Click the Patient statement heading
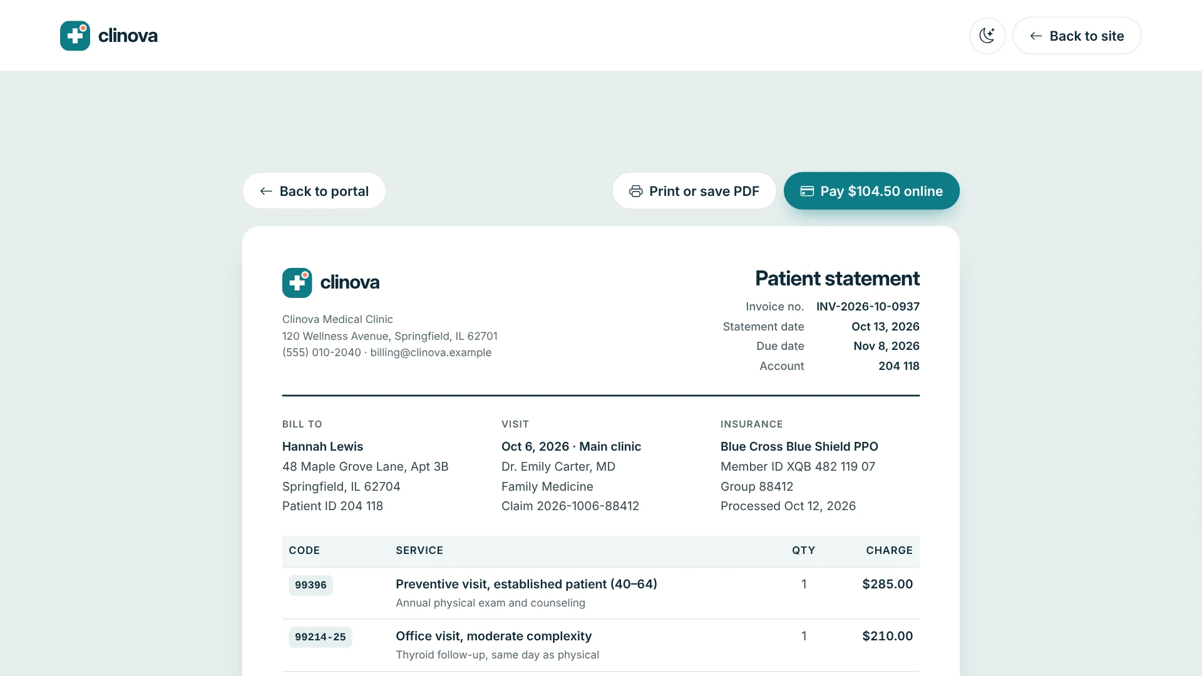 click(x=837, y=279)
